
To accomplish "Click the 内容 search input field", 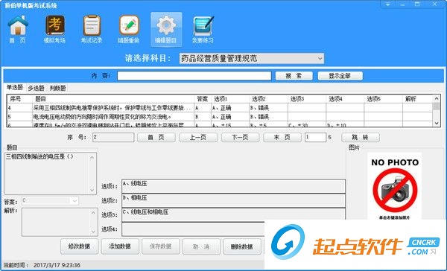I will (x=194, y=76).
